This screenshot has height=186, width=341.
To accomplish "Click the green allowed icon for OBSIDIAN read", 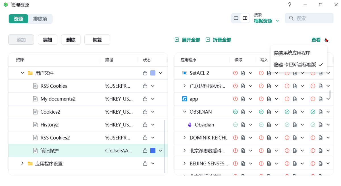I will [x=235, y=112].
